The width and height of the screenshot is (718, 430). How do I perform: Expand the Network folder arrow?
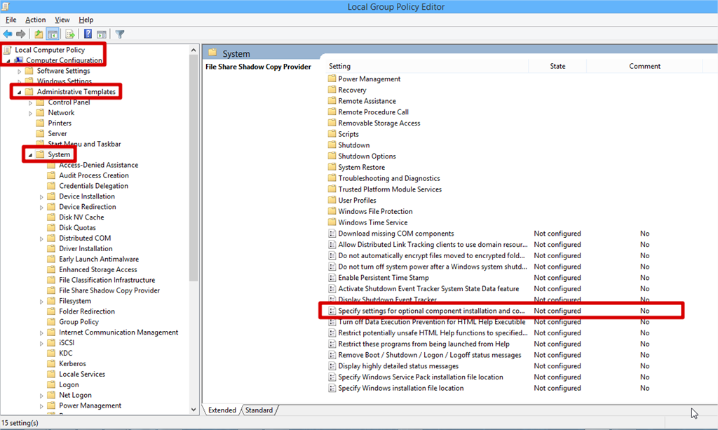(30, 113)
